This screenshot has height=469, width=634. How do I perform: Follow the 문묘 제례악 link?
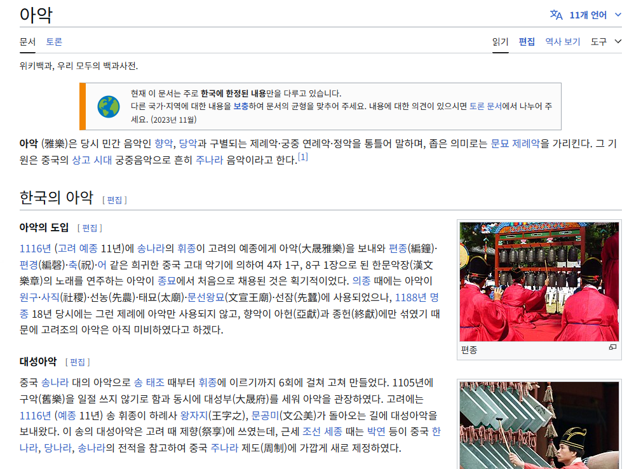(x=515, y=144)
